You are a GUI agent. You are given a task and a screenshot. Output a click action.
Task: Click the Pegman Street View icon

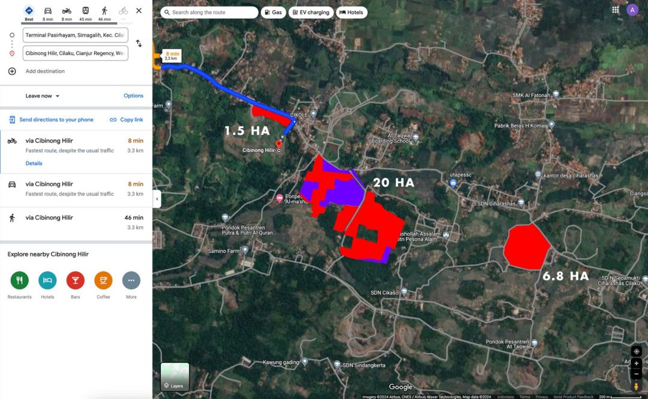pyautogui.click(x=636, y=386)
